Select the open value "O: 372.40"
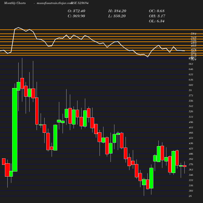 point(76,11)
